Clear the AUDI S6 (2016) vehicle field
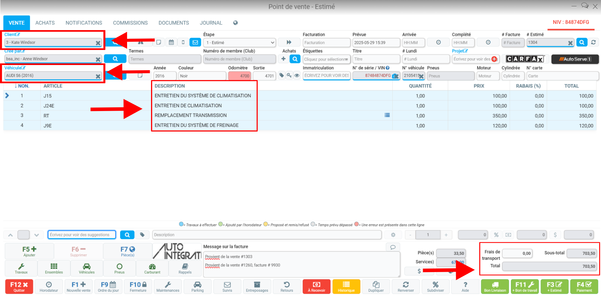Viewport: 601px width, 296px height. (x=98, y=76)
